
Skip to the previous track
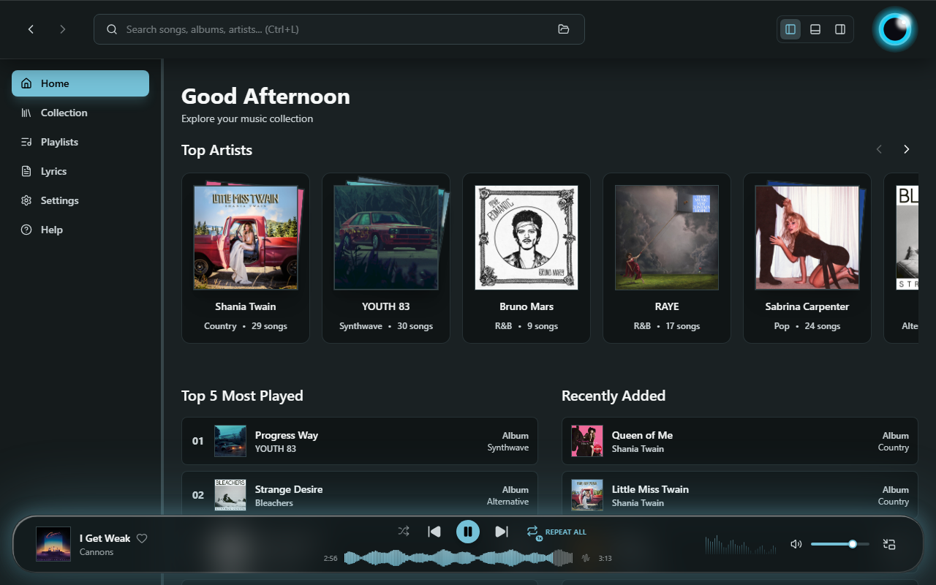(x=434, y=532)
